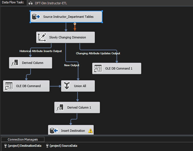
Task: Select the OLE DB Command component
Action: [x=26, y=86]
